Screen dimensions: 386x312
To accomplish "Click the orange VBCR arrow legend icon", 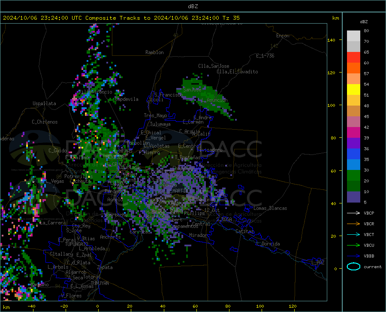I will point(353,224).
